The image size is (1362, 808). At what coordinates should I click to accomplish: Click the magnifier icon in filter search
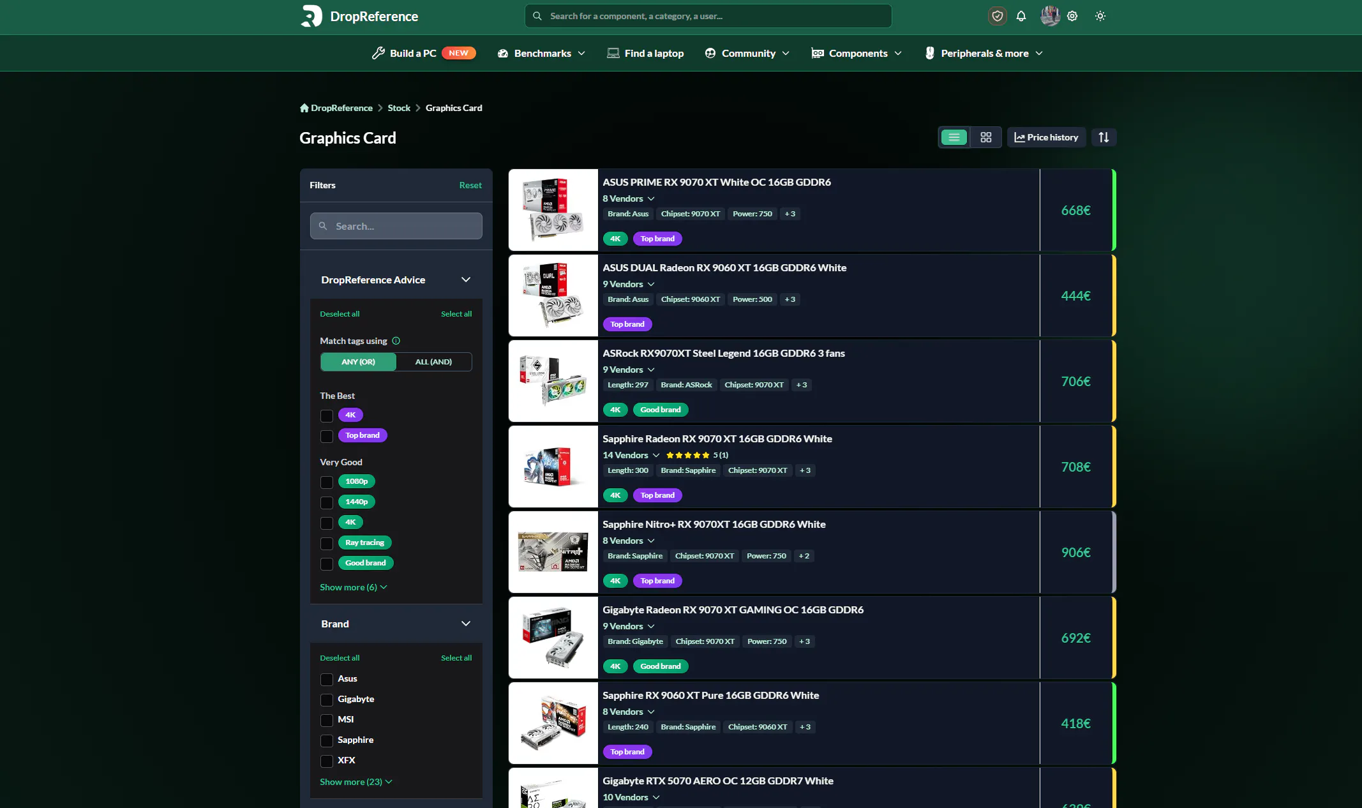pyautogui.click(x=323, y=226)
